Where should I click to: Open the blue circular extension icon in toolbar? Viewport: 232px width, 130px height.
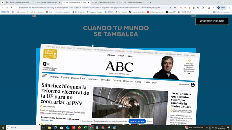tap(198, 8)
